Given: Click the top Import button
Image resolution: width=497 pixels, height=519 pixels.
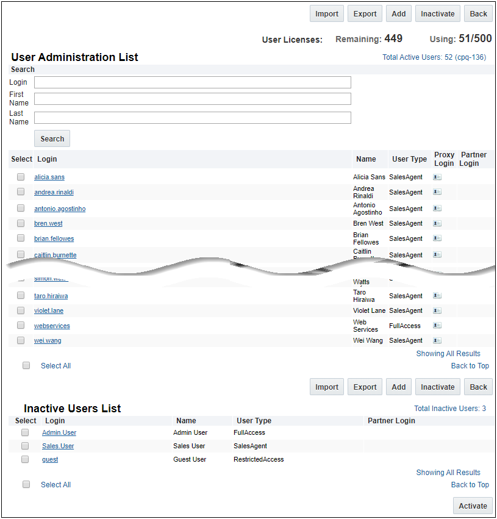Looking at the screenshot, I should pyautogui.click(x=327, y=13).
